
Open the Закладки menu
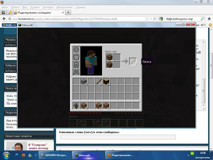pos(48,7)
